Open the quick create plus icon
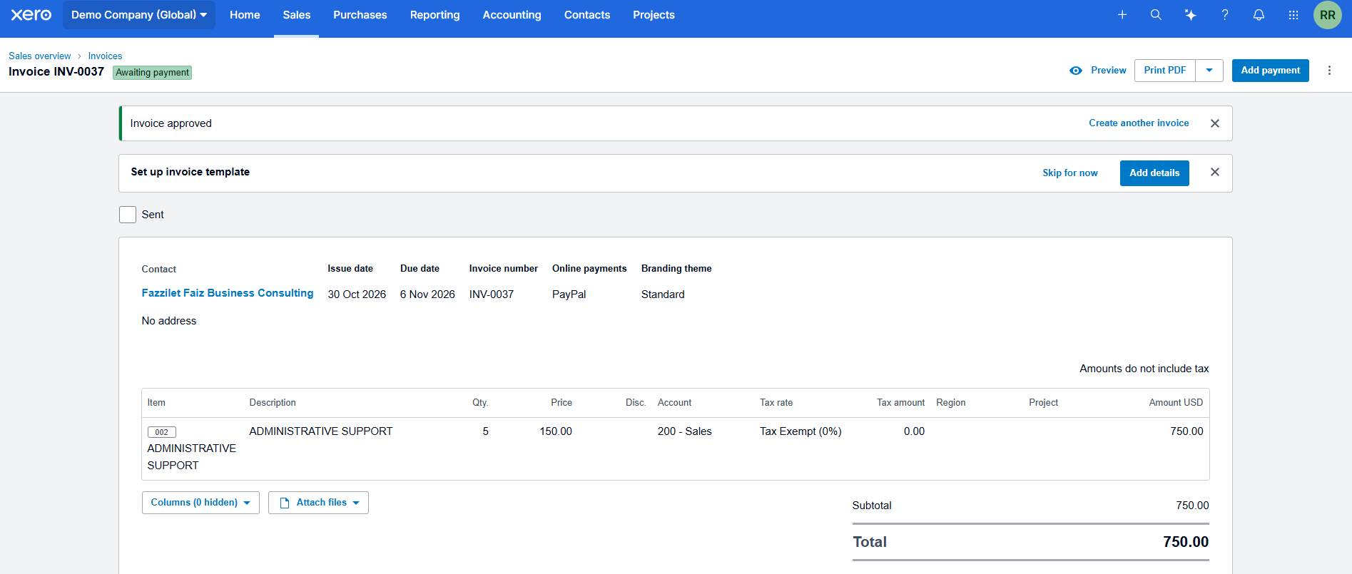This screenshot has width=1352, height=574. click(x=1122, y=15)
